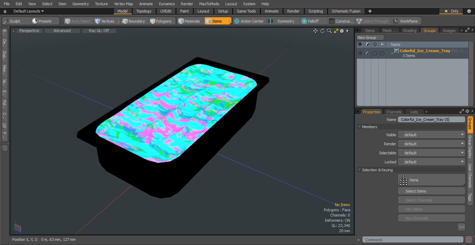Toggle the Ray GL: Off button
Screen dimensions: 475x245
tap(99, 31)
